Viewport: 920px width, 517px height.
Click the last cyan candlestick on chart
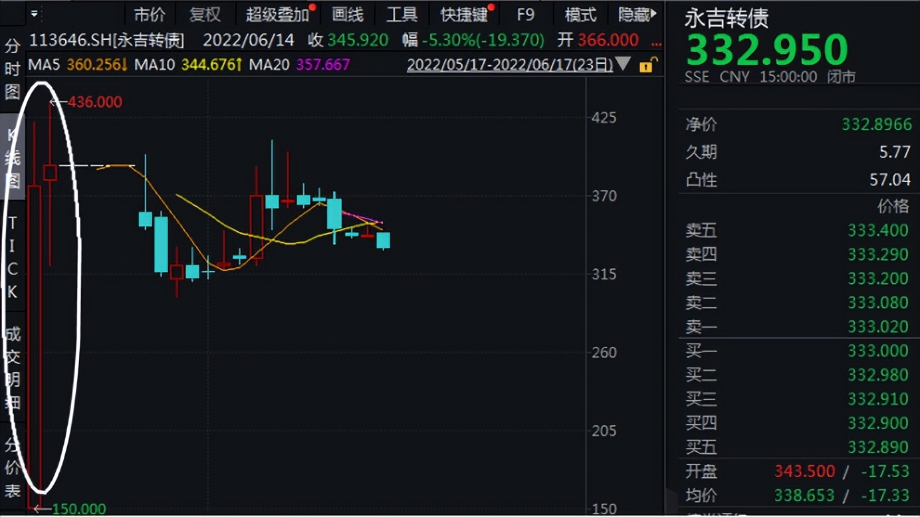[383, 240]
